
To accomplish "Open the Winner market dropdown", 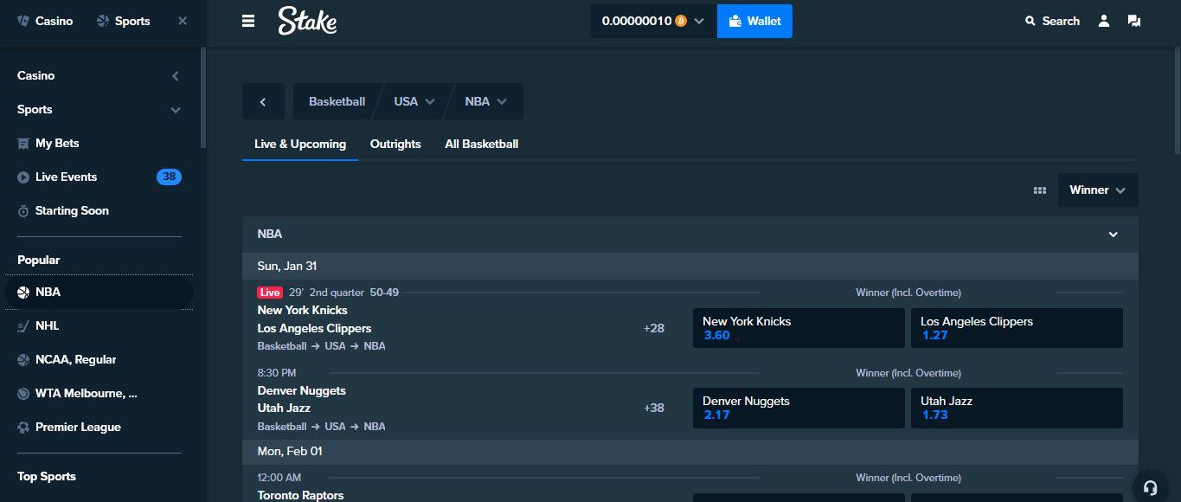I will pyautogui.click(x=1098, y=190).
